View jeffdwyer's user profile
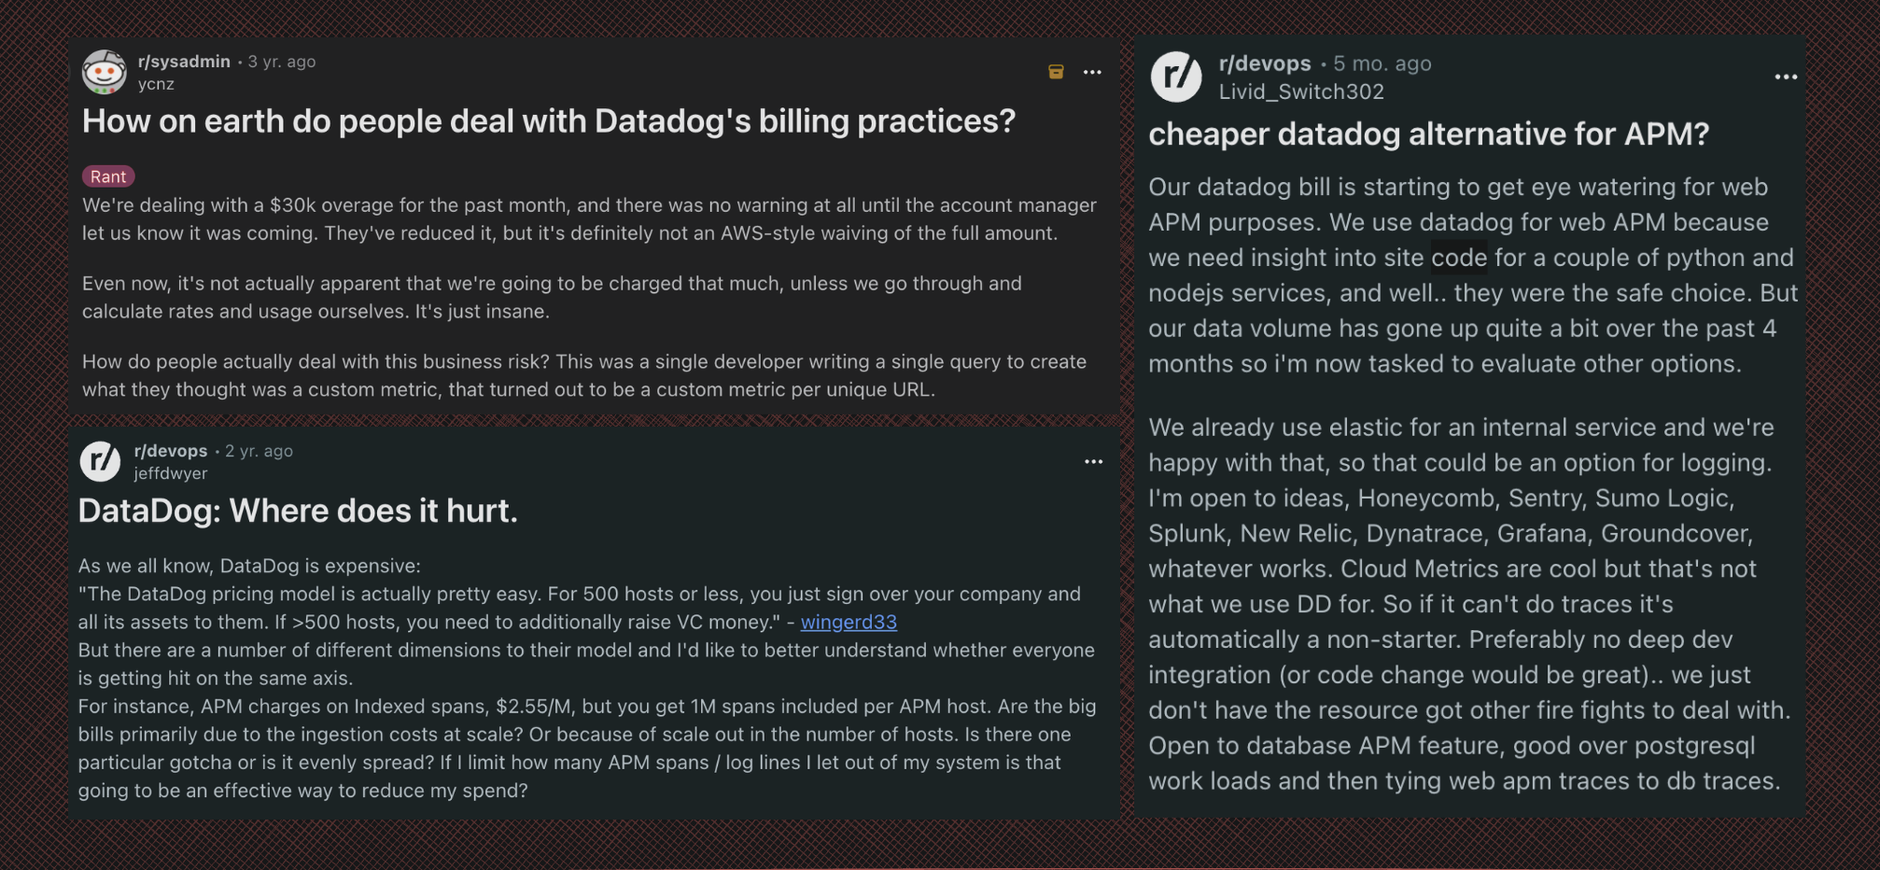Screen dimensions: 1880x870 point(171,473)
